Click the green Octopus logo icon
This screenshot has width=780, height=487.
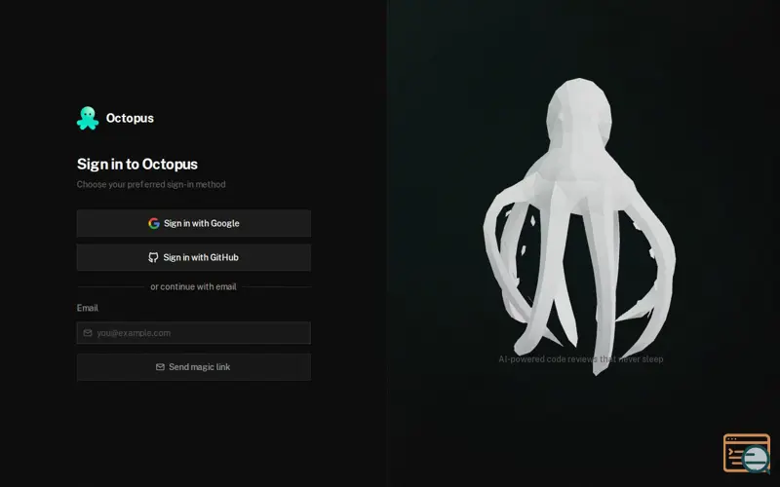[88, 118]
